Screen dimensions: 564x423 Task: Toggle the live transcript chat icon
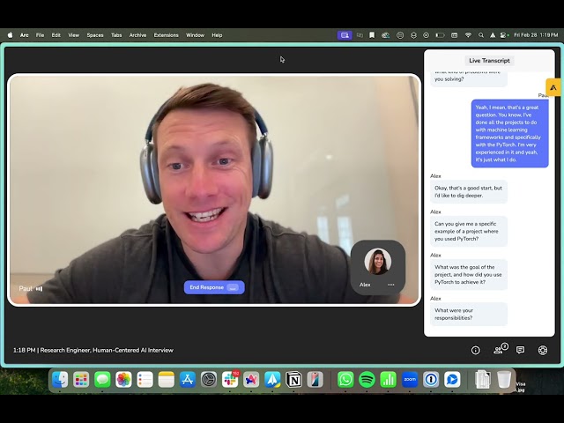click(x=520, y=350)
